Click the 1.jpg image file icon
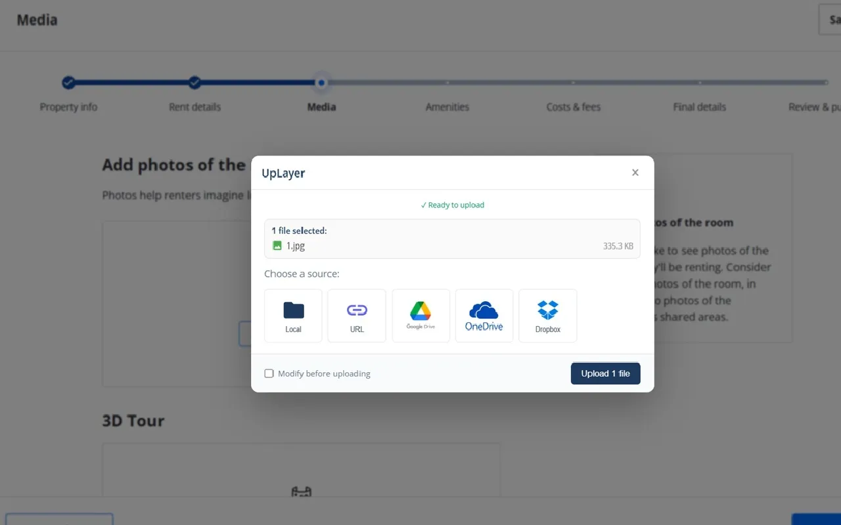The height and width of the screenshot is (525, 841). [x=277, y=246]
